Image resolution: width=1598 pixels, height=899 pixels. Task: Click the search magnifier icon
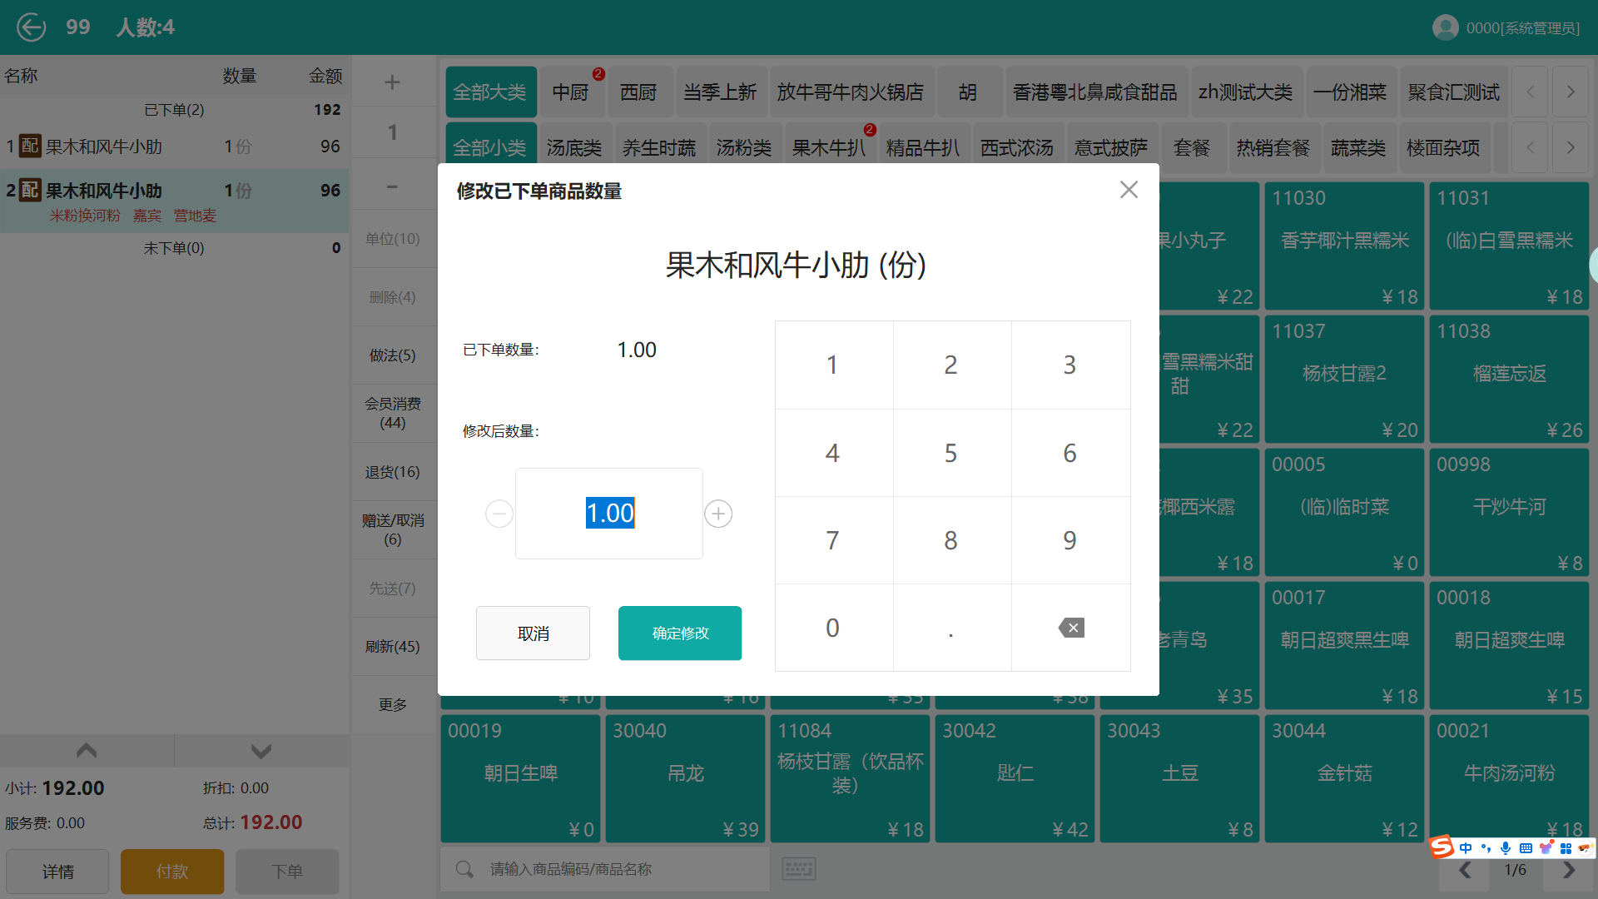[464, 870]
